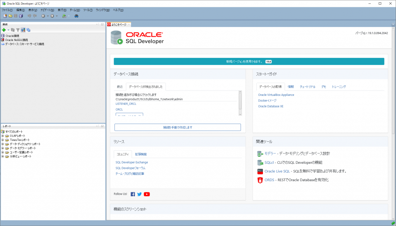The height and width of the screenshot is (226, 396).
Task: Click the Facebook icon beside Follow Us
Action: 133,194
